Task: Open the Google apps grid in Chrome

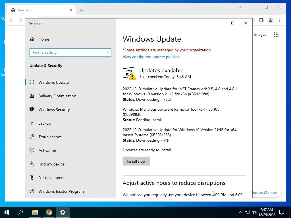Action: coord(276,34)
